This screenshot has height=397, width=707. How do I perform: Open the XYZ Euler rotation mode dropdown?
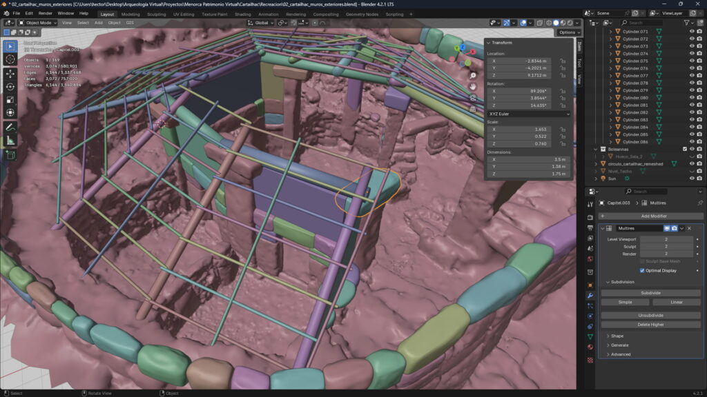coord(528,114)
